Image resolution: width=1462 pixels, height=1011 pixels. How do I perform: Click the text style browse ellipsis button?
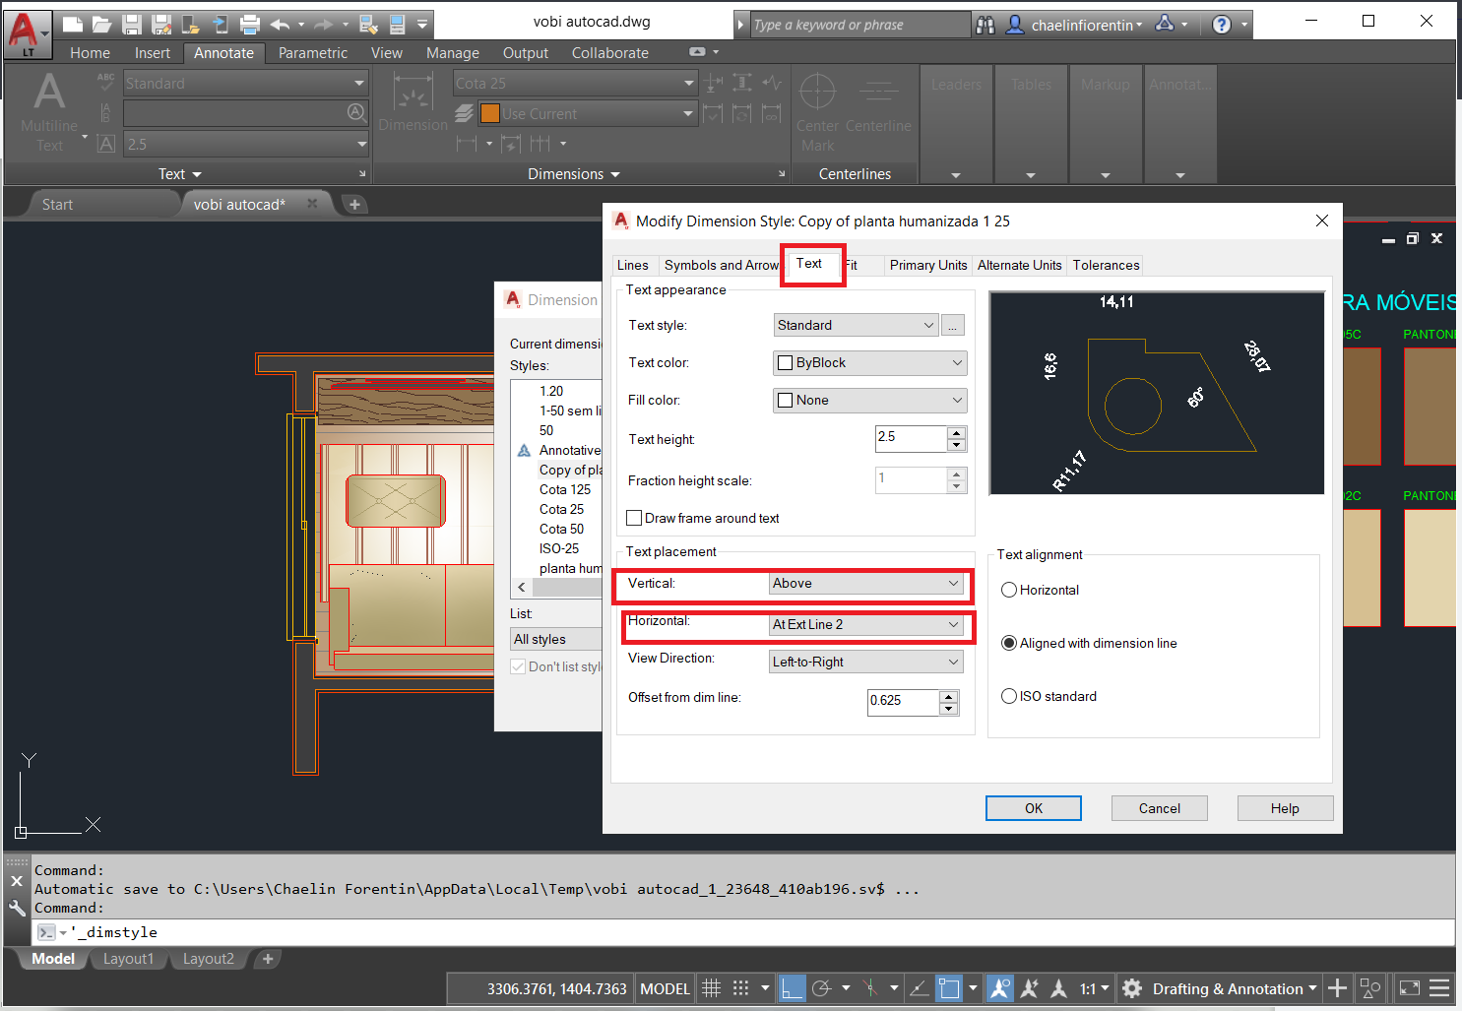[x=953, y=325]
